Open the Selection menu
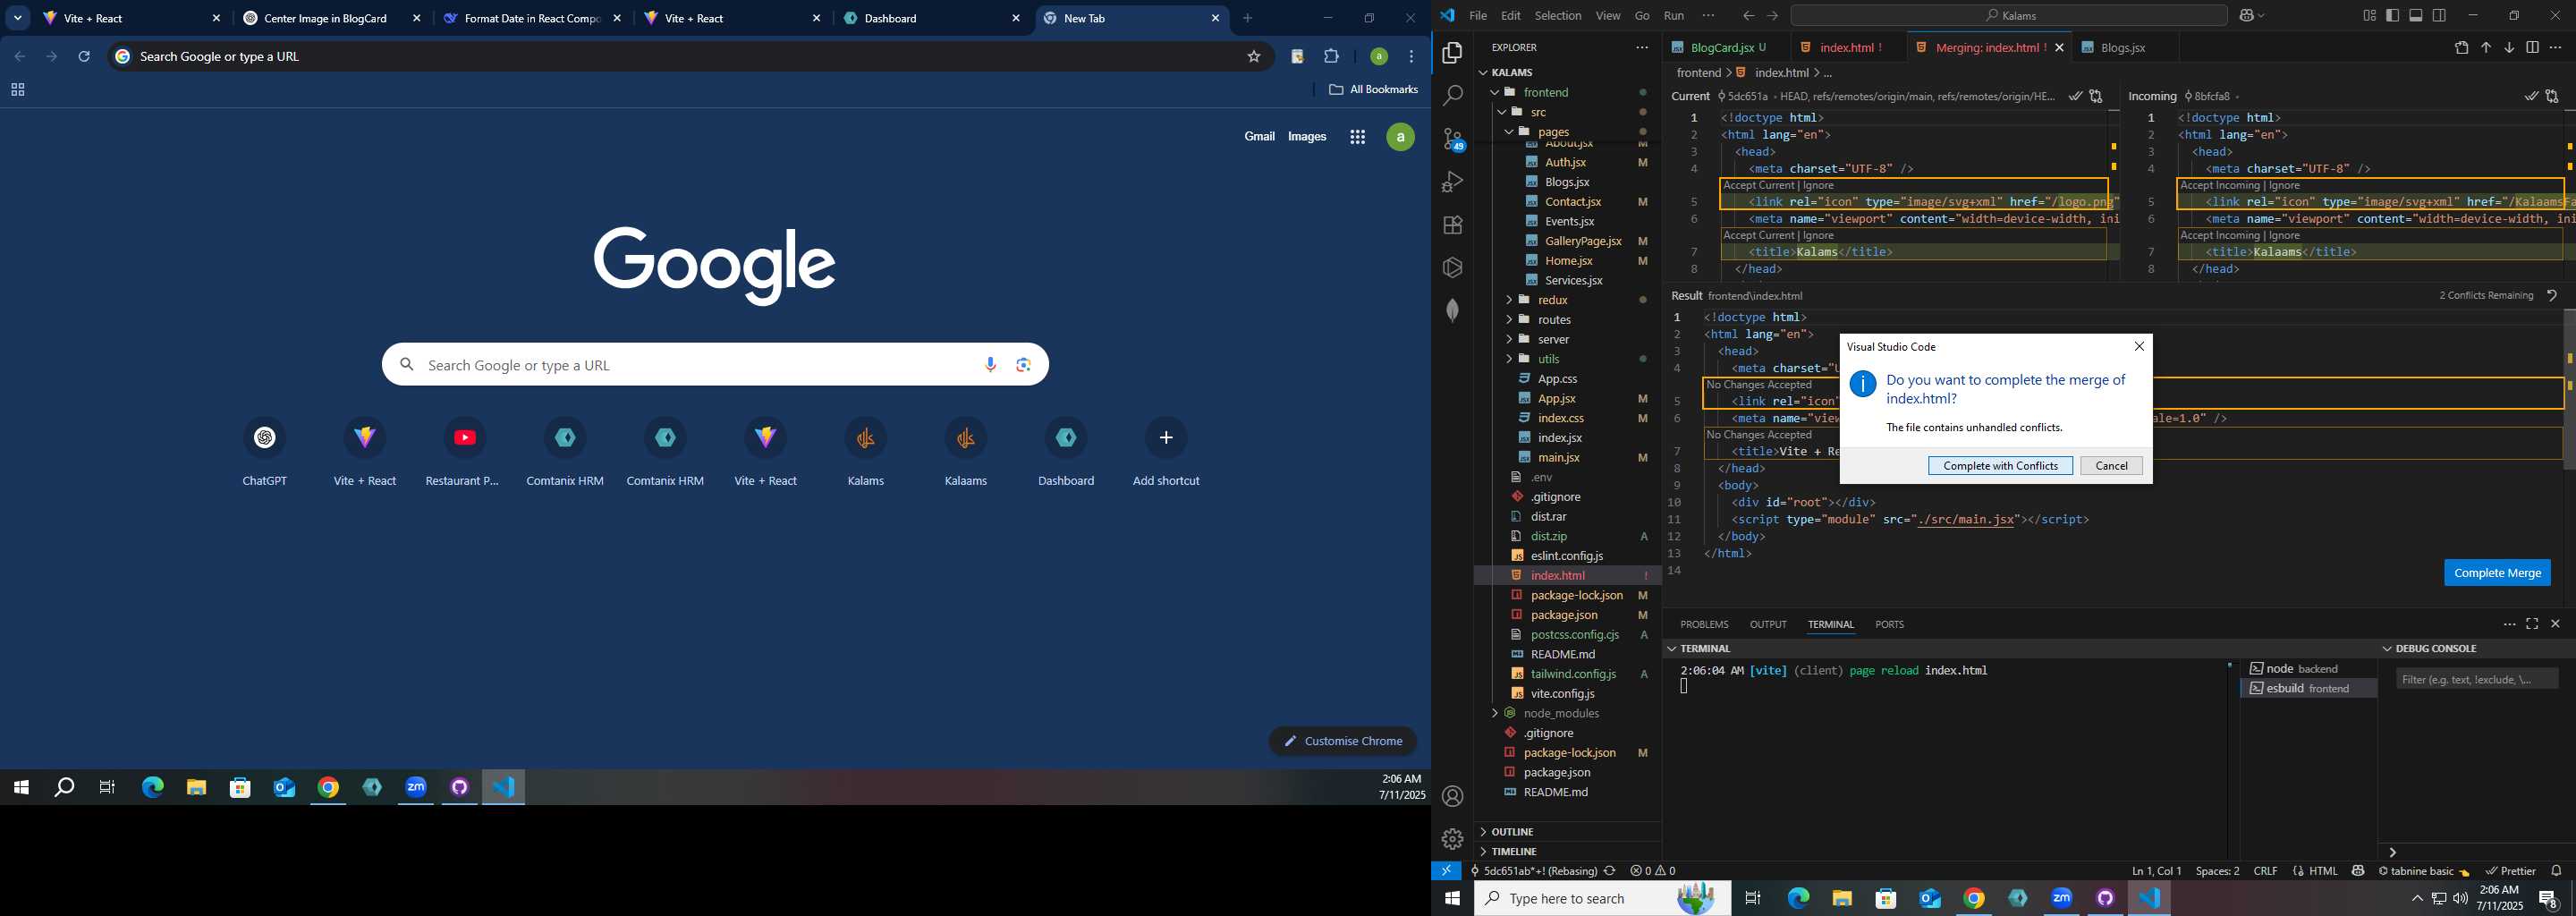2576x916 pixels. [1558, 15]
